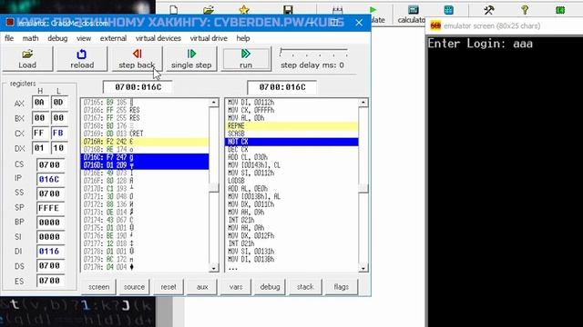This screenshot has height=327, width=583.
Task: Click the SI register field
Action: pyautogui.click(x=50, y=237)
